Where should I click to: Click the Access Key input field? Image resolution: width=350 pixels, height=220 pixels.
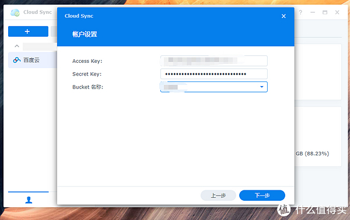(x=214, y=61)
